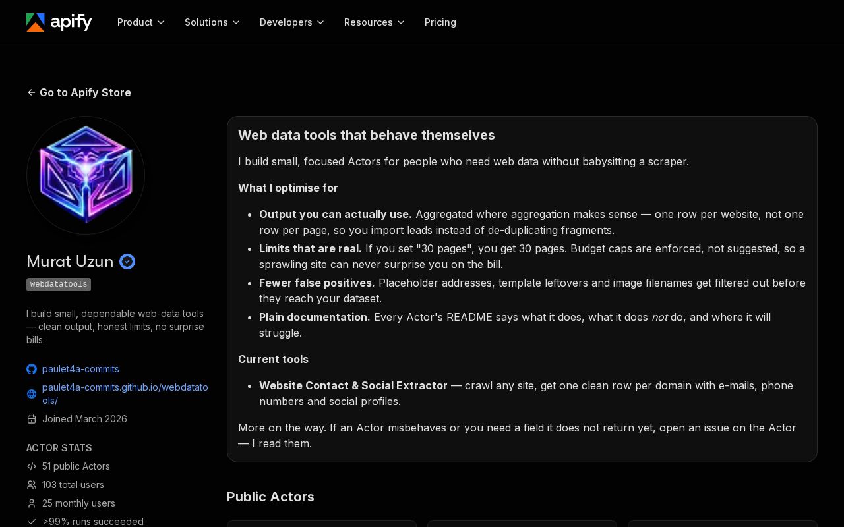844x527 pixels.
Task: Click the code icon beside public Actors
Action: 32,466
